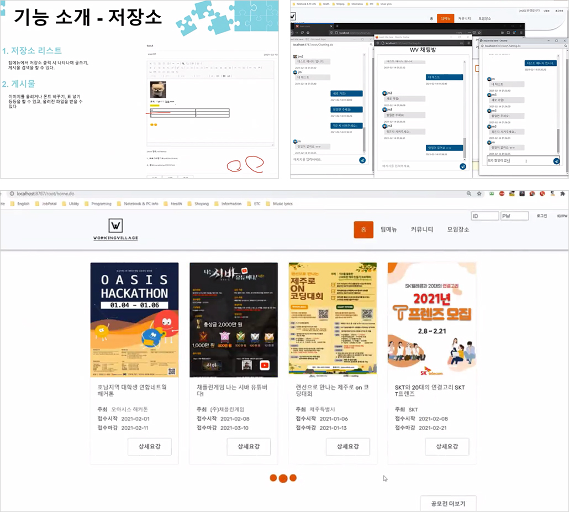
Task: Open the Programing bookmarks folder
Action: pyautogui.click(x=98, y=203)
